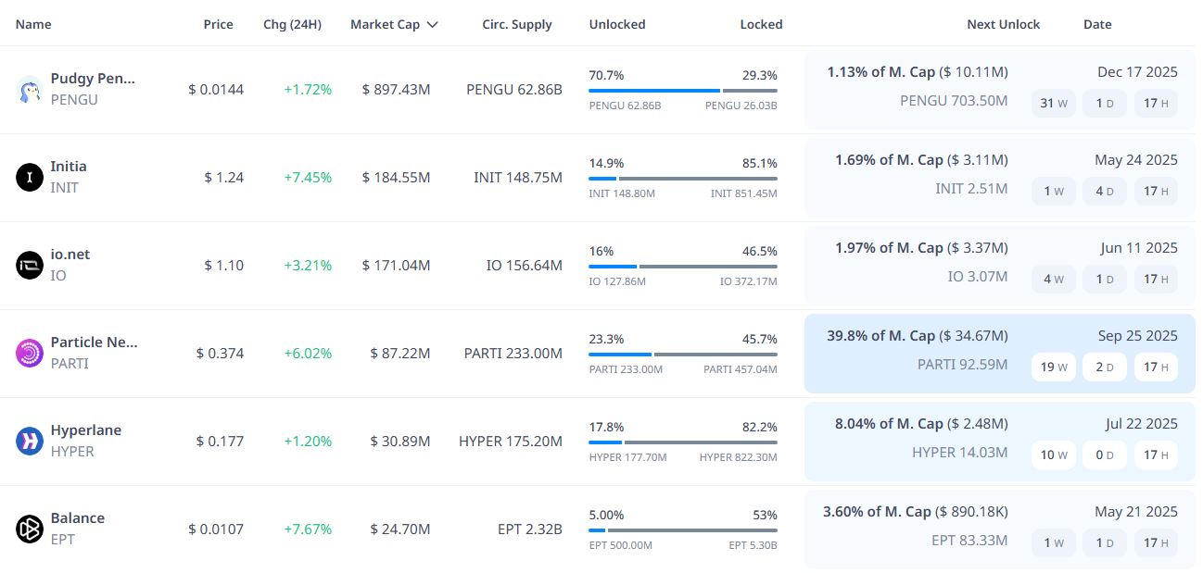Image resolution: width=1203 pixels, height=573 pixels.
Task: Click circulating supply INIT 148.75M
Action: pos(518,178)
